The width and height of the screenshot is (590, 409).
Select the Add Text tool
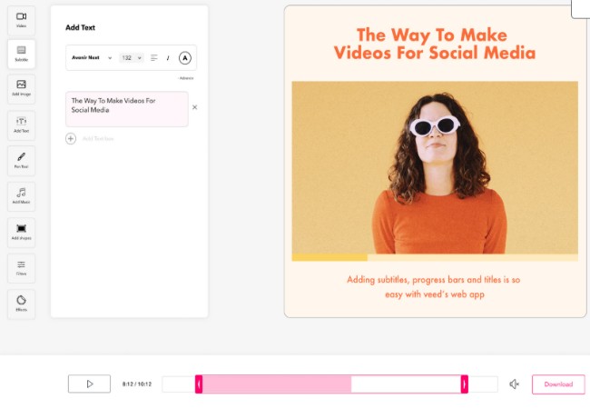point(21,125)
